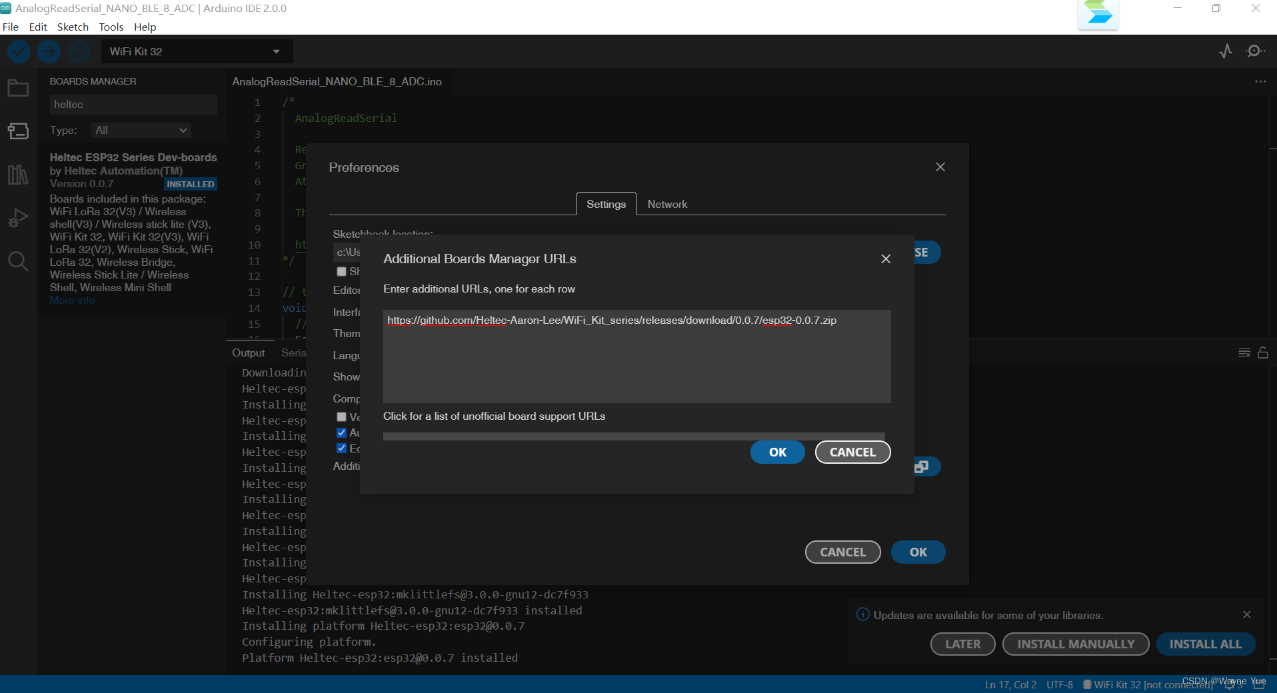This screenshot has height=693, width=1277.
Task: Click OK in the Additional Boards Manager URLs dialog
Action: [x=777, y=452]
